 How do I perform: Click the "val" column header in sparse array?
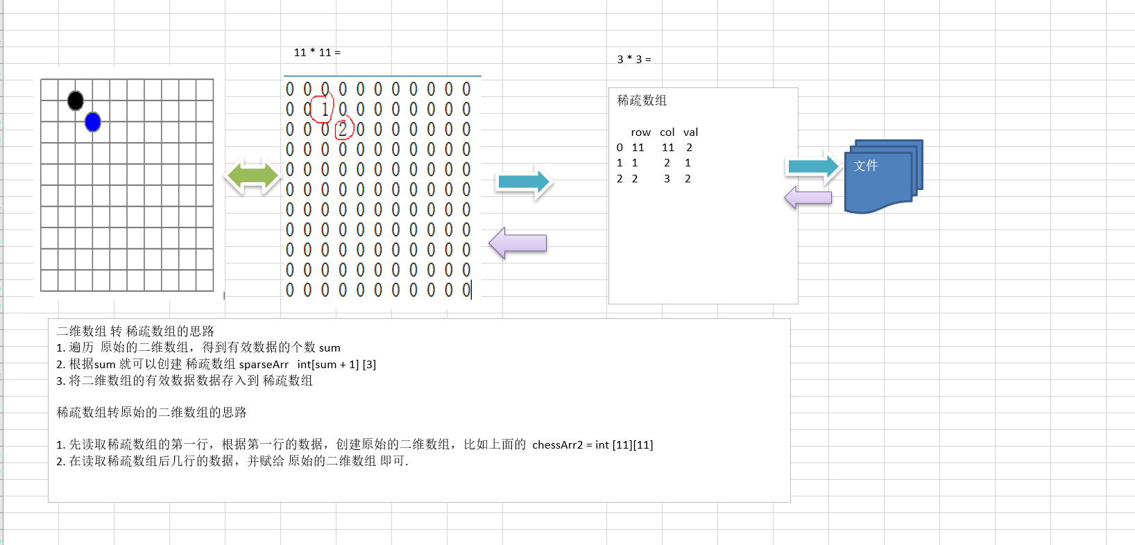click(690, 132)
